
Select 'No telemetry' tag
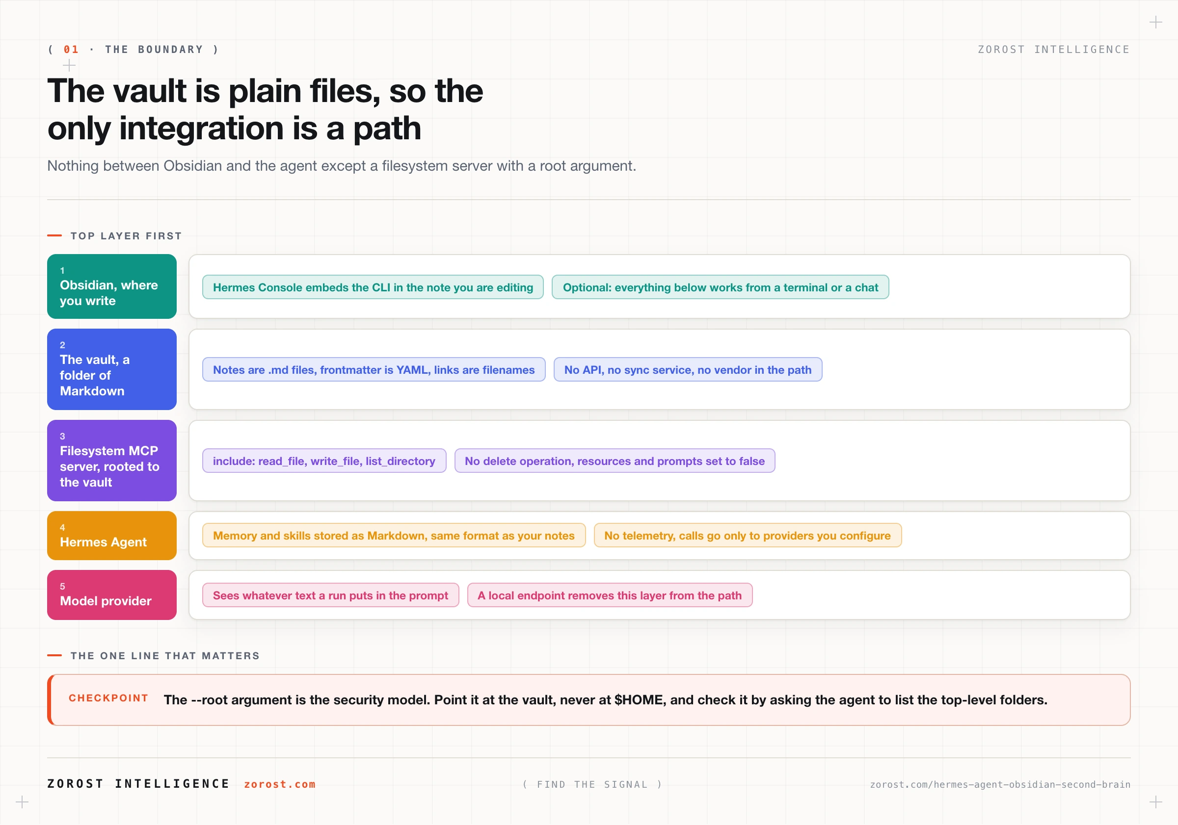[x=748, y=535]
